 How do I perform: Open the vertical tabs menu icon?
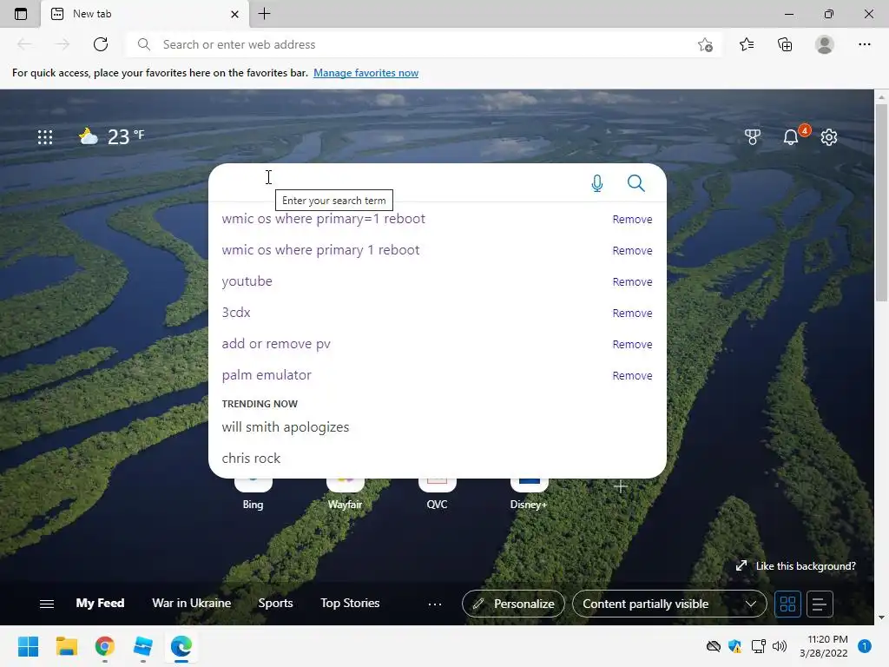21,14
